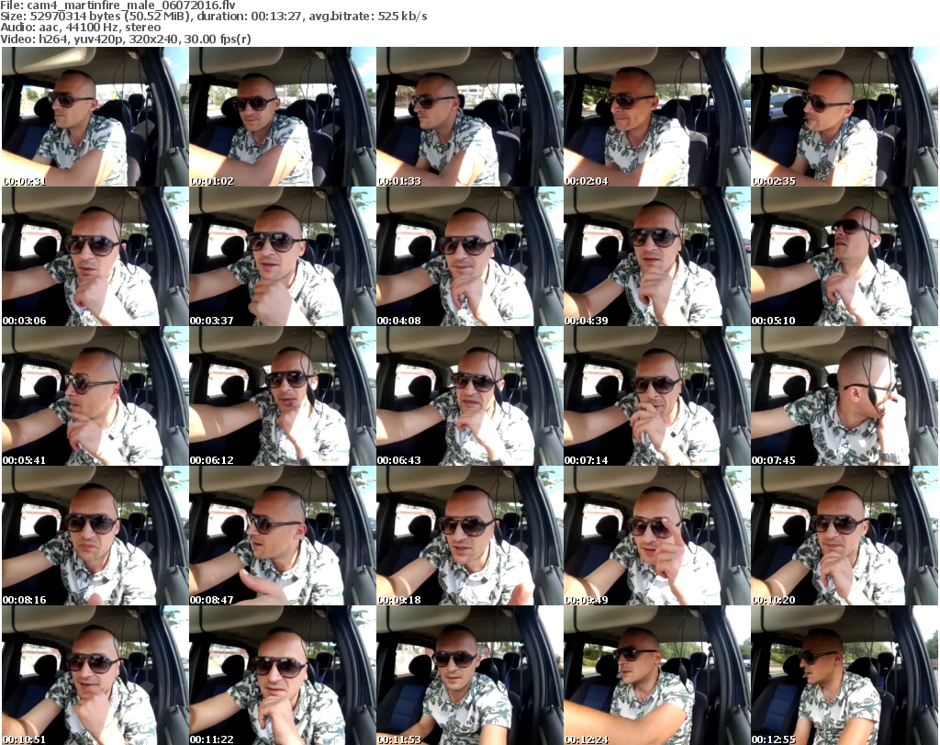Select the frame at 00:04:08
The width and height of the screenshot is (940, 745).
[469, 256]
